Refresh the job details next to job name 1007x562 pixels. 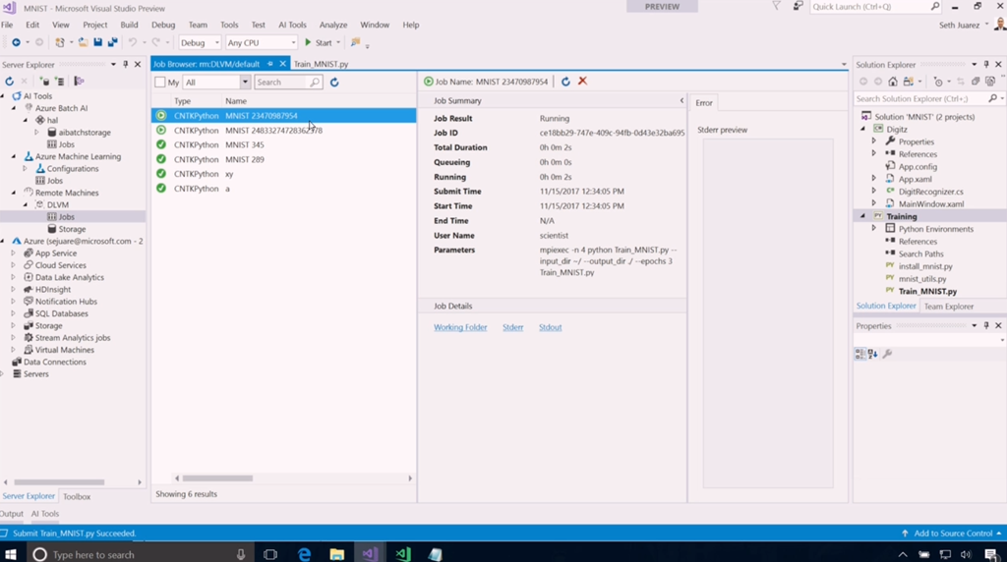565,82
